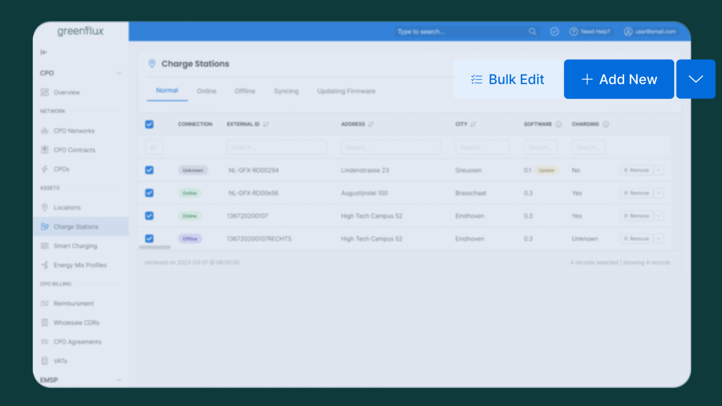Click the Need Help question icon
The image size is (722, 406).
pos(574,32)
